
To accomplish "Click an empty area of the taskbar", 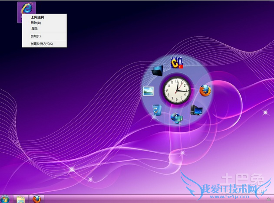I will coord(109,199).
